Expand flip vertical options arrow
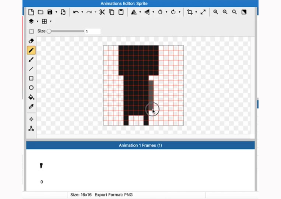 [x=153, y=12]
